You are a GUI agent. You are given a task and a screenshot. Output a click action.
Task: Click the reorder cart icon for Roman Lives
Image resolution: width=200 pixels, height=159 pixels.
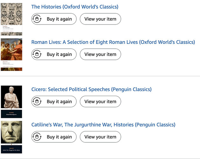click(x=37, y=54)
